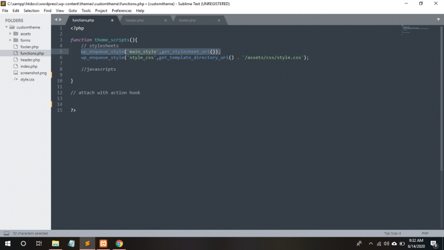Open screenshot.png from the sidebar
The height and width of the screenshot is (250, 444).
(x=34, y=73)
